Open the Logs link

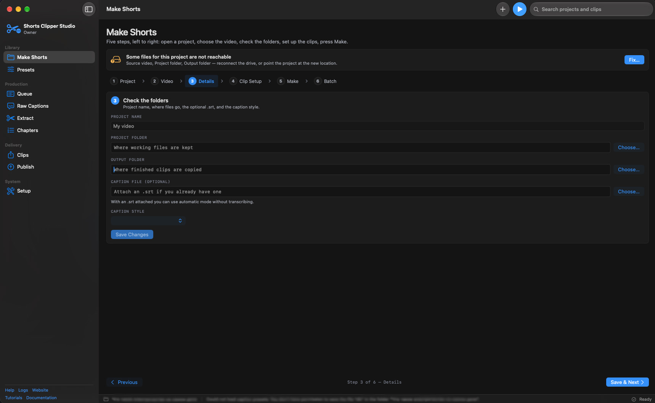23,390
